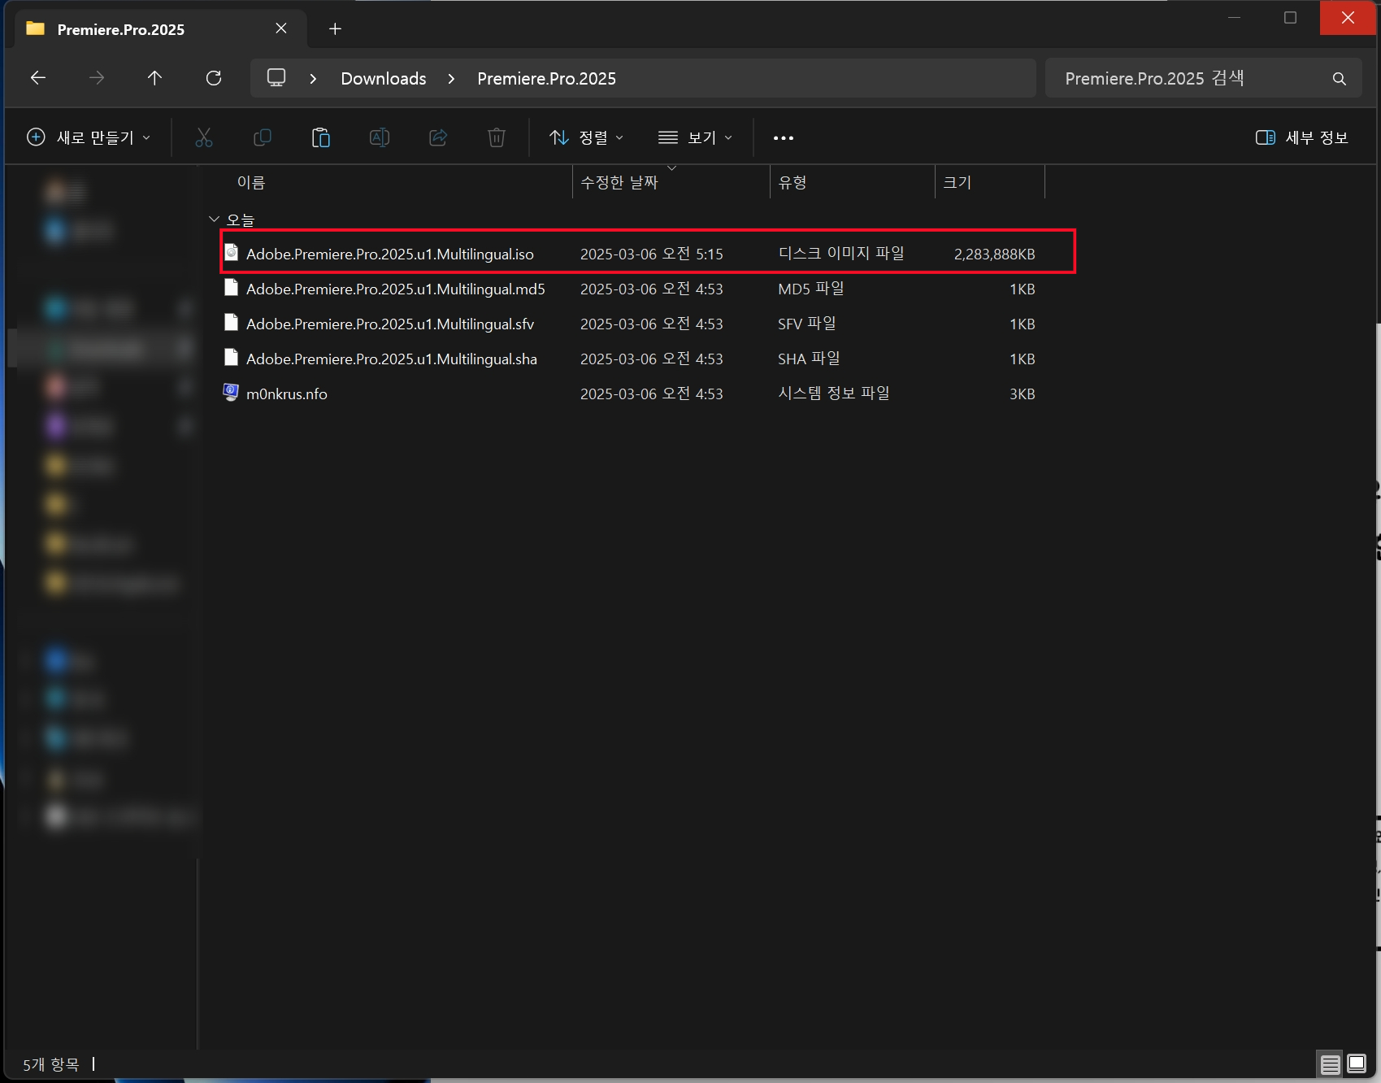The height and width of the screenshot is (1083, 1381).
Task: Sort by 크기 column header
Action: [x=958, y=182]
